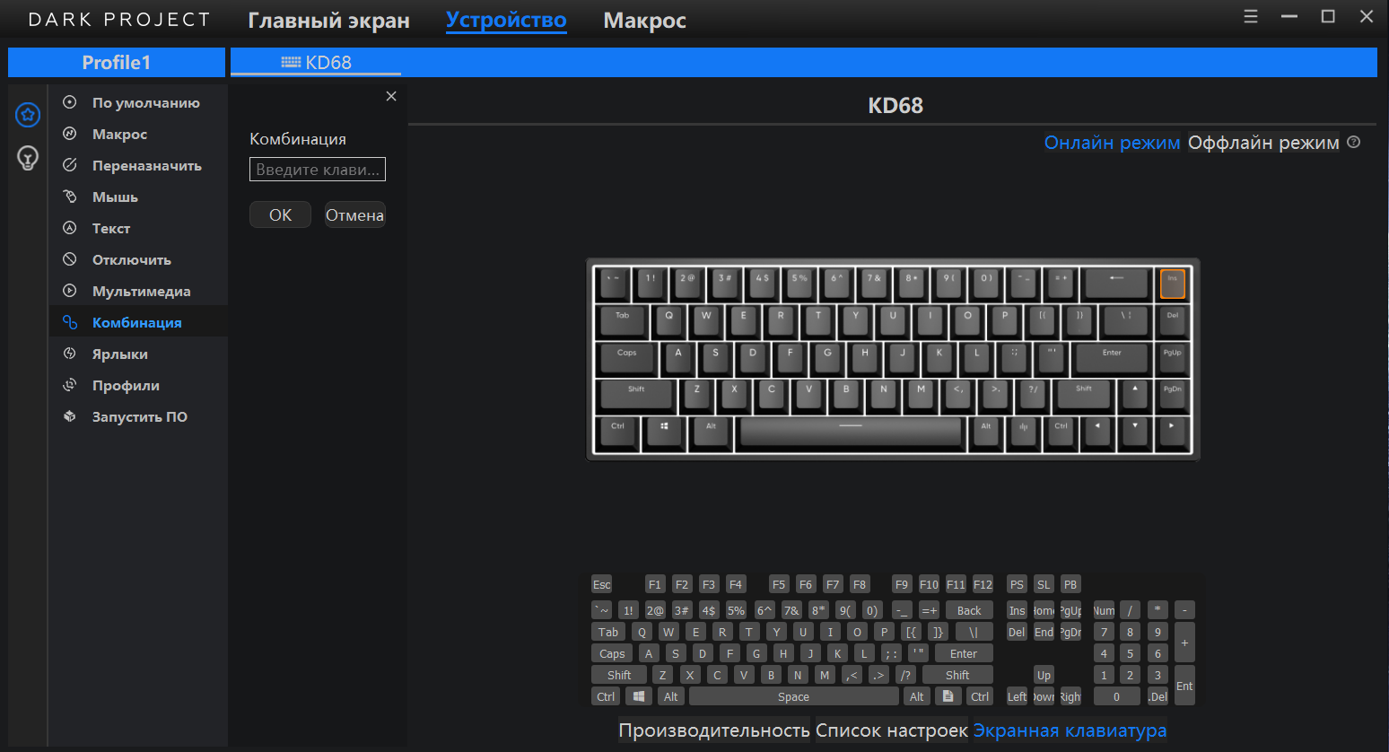
Task: Switch to Оффлайн режим
Action: point(1262,143)
